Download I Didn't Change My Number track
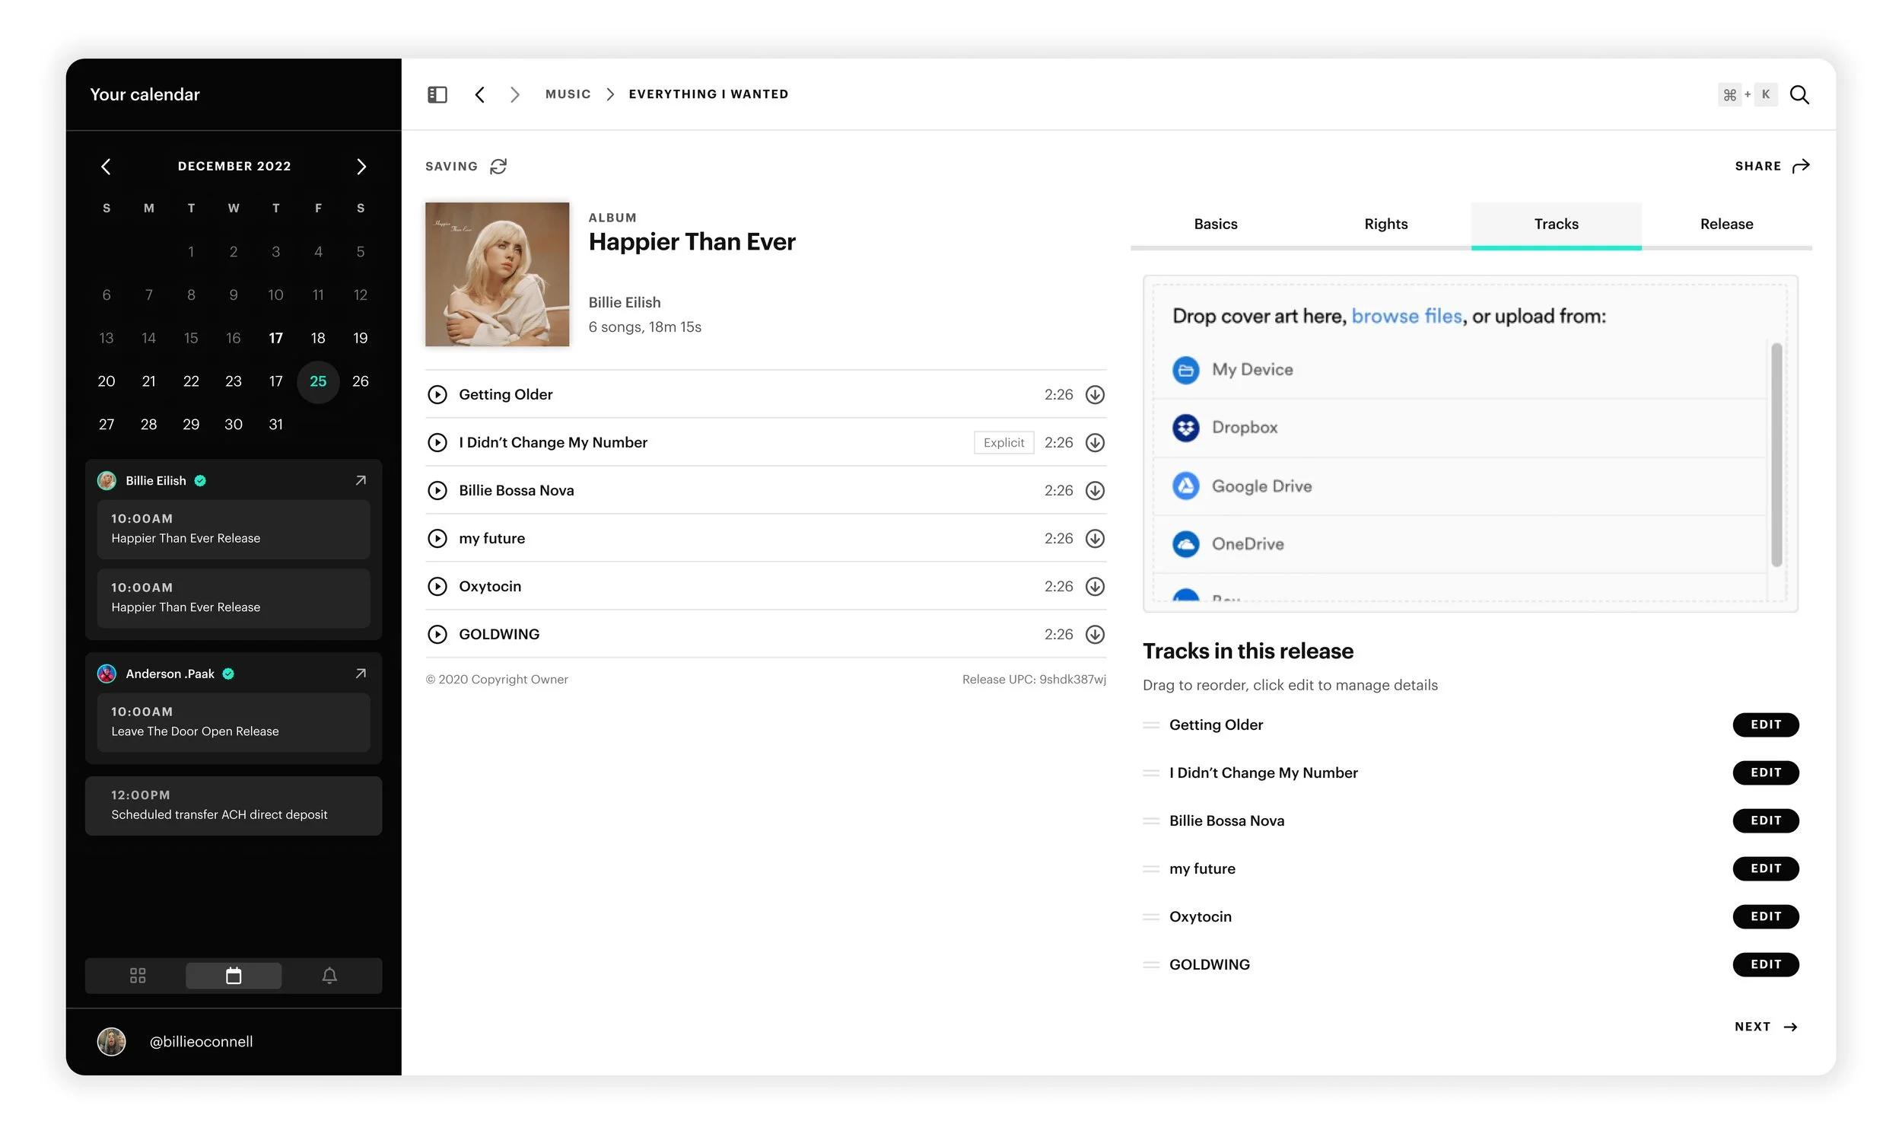Image resolution: width=1902 pixels, height=1134 pixels. click(1095, 442)
